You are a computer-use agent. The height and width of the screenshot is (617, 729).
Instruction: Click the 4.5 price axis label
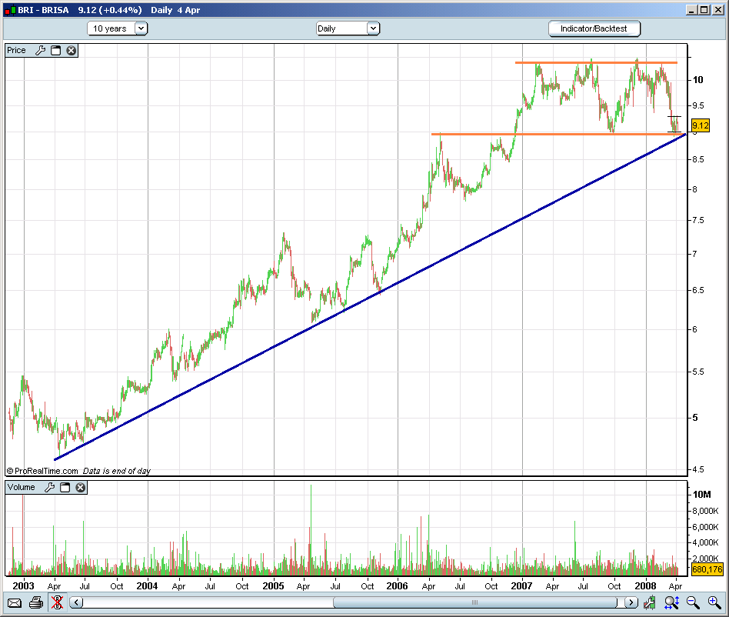(x=698, y=469)
